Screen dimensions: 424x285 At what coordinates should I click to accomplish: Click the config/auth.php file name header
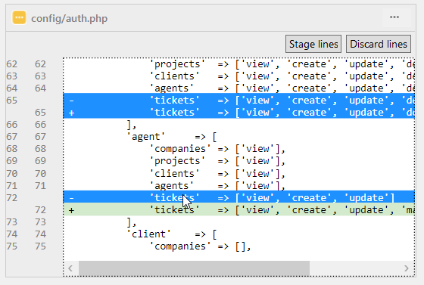[69, 18]
